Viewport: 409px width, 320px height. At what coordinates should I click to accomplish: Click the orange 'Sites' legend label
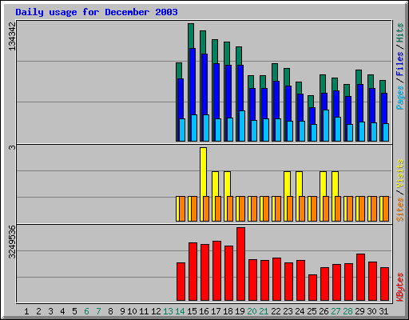pyautogui.click(x=399, y=210)
